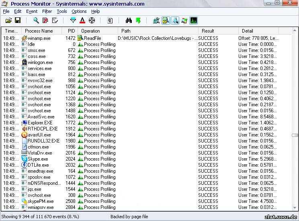Click the vertical scrollbar thumb
The height and width of the screenshot is (221, 299).
click(x=295, y=135)
